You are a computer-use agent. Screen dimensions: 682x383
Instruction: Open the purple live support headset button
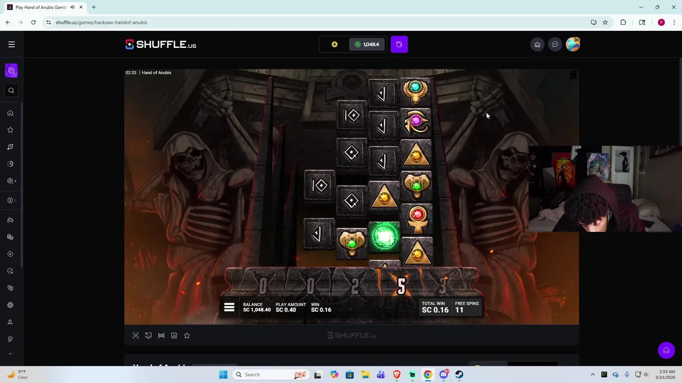click(666, 351)
